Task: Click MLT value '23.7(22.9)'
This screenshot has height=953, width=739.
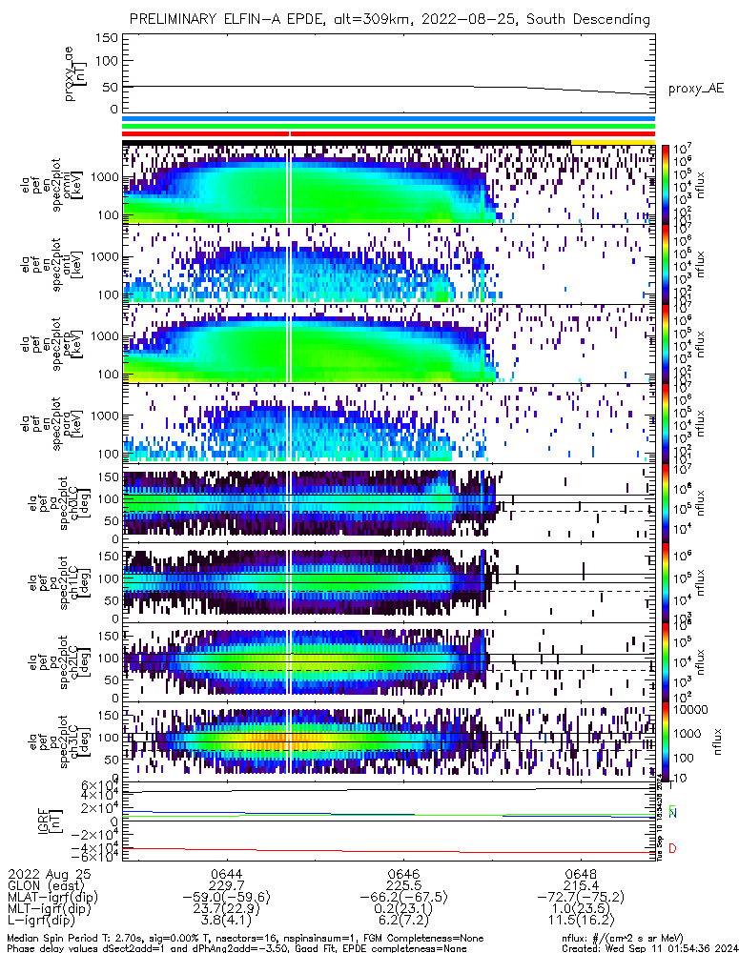Action: click(x=226, y=908)
